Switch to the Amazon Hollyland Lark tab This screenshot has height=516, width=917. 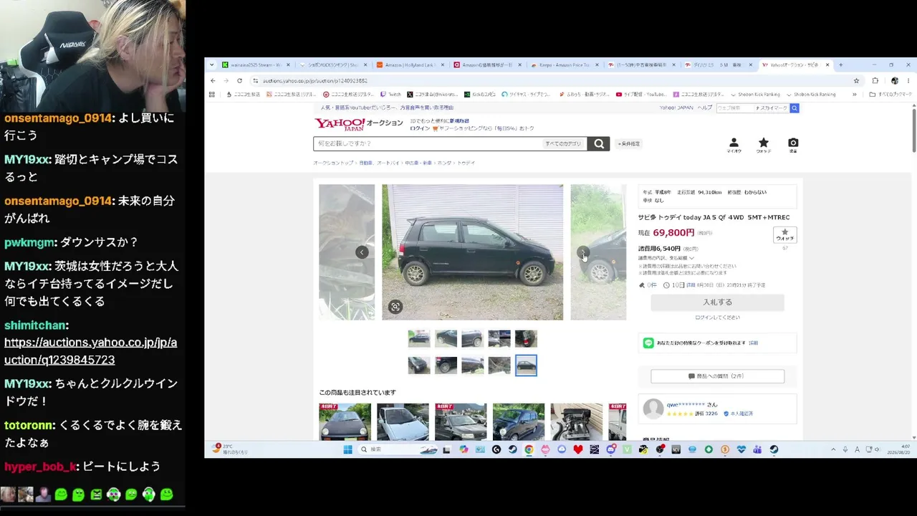pos(411,64)
